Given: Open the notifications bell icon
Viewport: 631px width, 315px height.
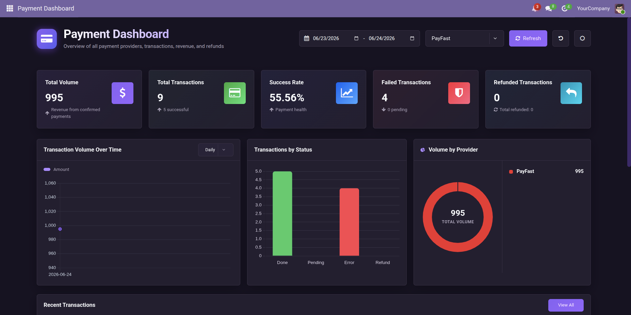Looking at the screenshot, I should point(535,8).
